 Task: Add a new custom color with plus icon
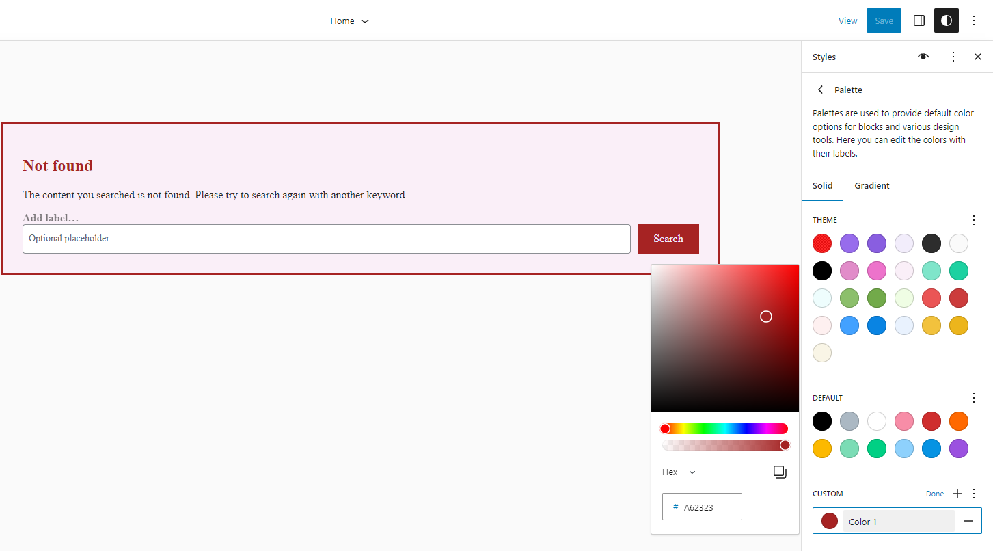957,493
